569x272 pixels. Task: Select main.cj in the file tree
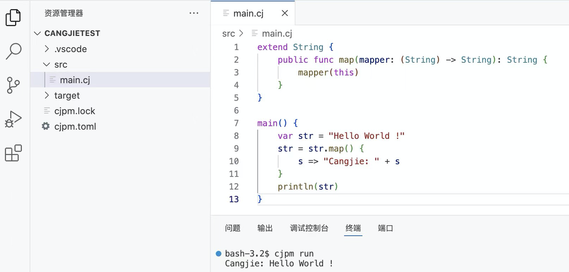[75, 80]
